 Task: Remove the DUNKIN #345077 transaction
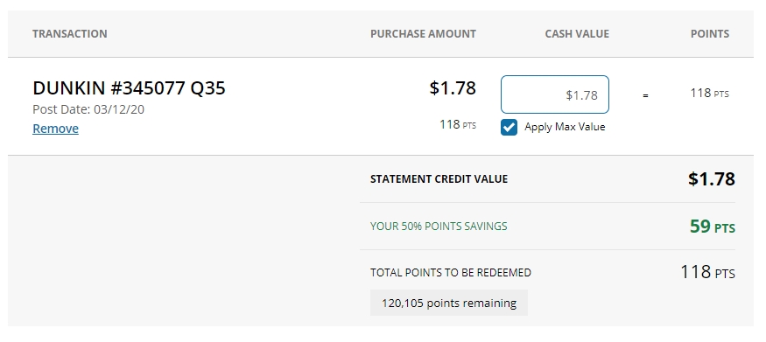point(55,129)
